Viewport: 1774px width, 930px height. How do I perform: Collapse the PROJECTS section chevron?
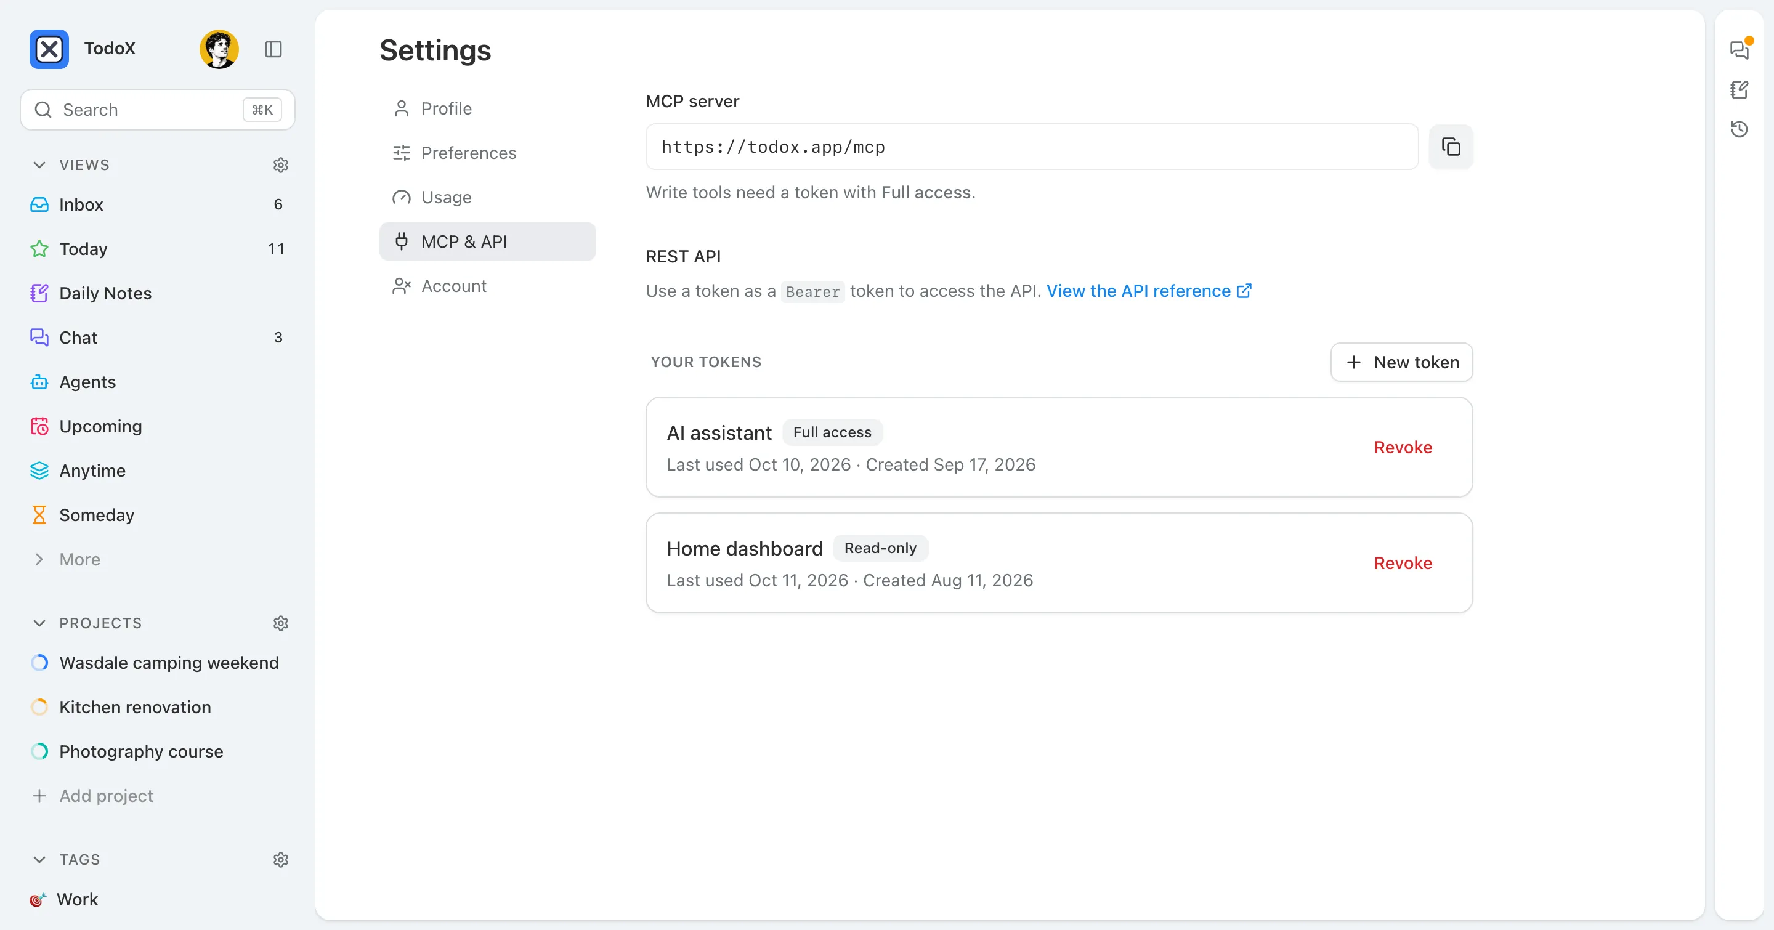[x=39, y=624]
